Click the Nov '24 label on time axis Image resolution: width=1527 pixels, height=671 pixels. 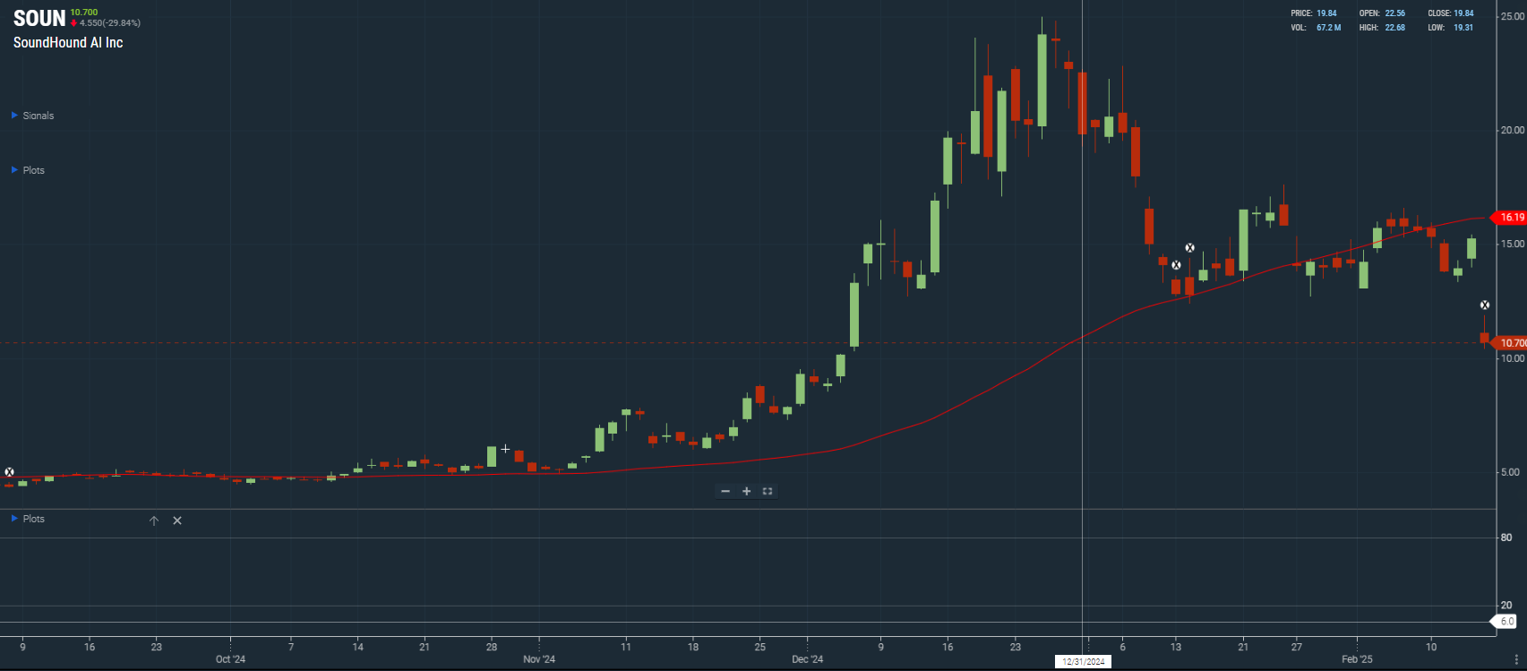(539, 659)
